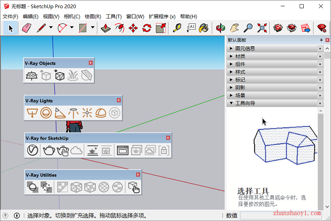Activate the Pan hand tool
The width and height of the screenshot is (331, 221).
click(234, 28)
